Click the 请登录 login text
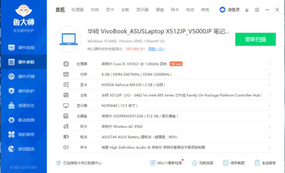The image size is (285, 173). coord(234,10)
